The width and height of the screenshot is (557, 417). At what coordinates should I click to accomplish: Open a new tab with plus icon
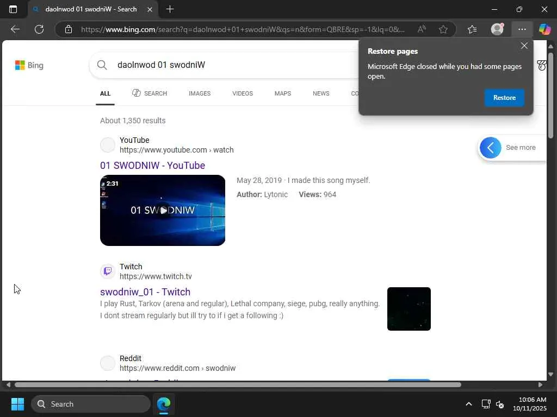click(x=170, y=9)
